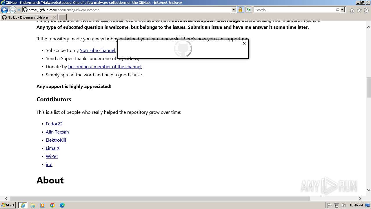Open becoming a member of the channel link
371x209 pixels.
tap(105, 66)
